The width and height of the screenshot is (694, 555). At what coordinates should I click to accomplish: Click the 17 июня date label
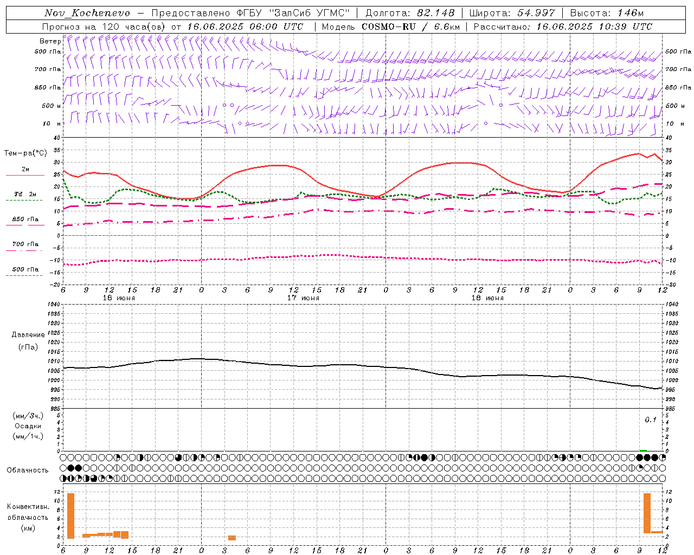tap(303, 298)
